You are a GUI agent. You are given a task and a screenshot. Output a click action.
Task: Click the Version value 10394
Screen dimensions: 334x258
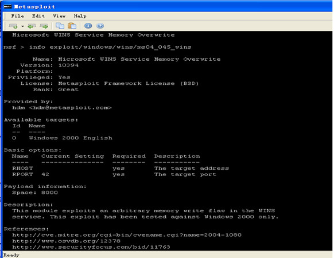tap(68, 65)
